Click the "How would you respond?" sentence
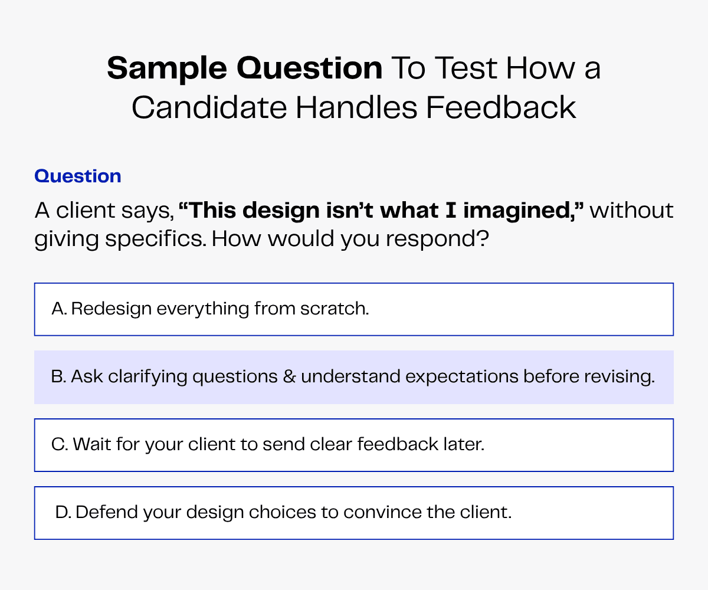 (x=350, y=240)
